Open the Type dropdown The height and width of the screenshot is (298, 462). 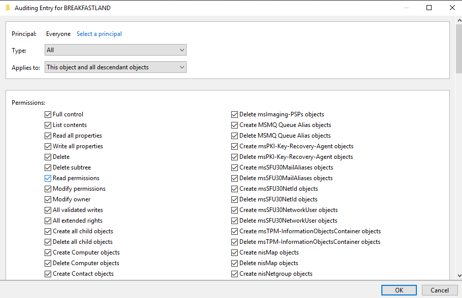[x=116, y=50]
